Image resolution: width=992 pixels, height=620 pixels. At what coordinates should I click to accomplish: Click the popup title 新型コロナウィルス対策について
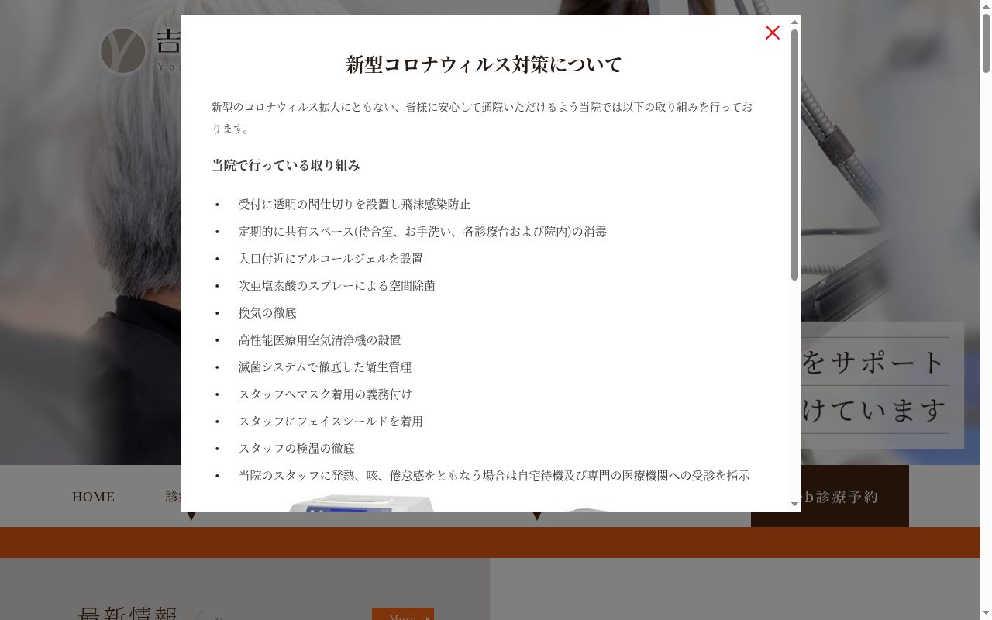tap(484, 64)
